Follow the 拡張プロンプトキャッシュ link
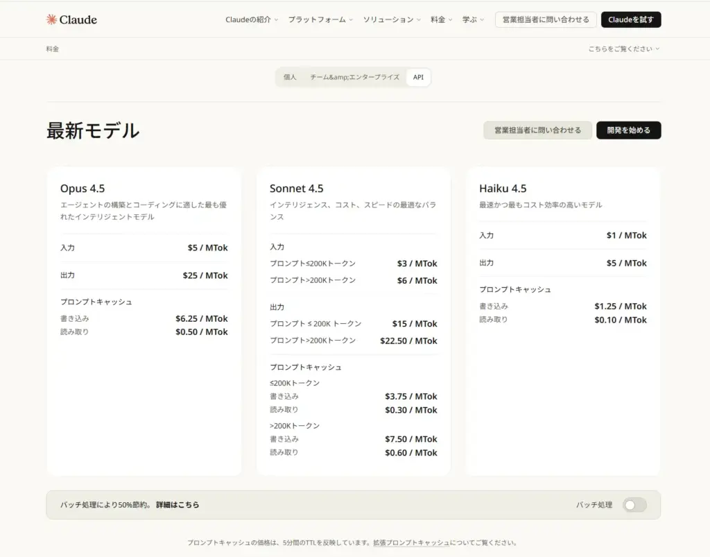 coord(410,542)
